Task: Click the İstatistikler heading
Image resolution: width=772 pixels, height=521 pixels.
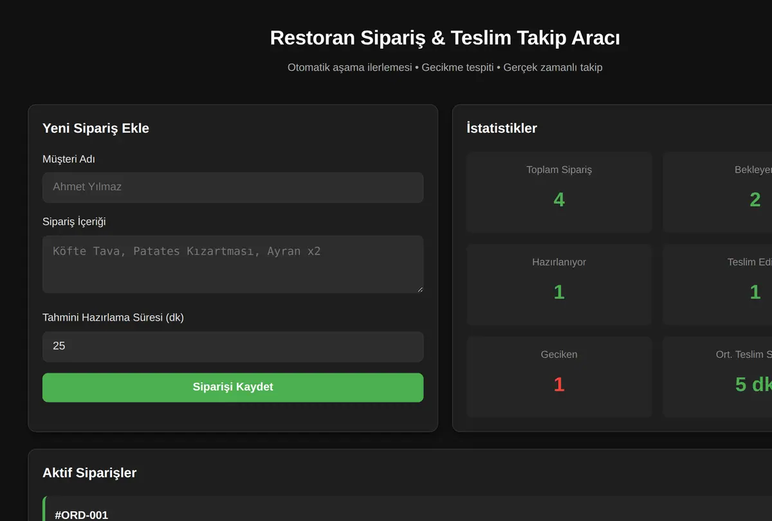Action: pos(502,128)
